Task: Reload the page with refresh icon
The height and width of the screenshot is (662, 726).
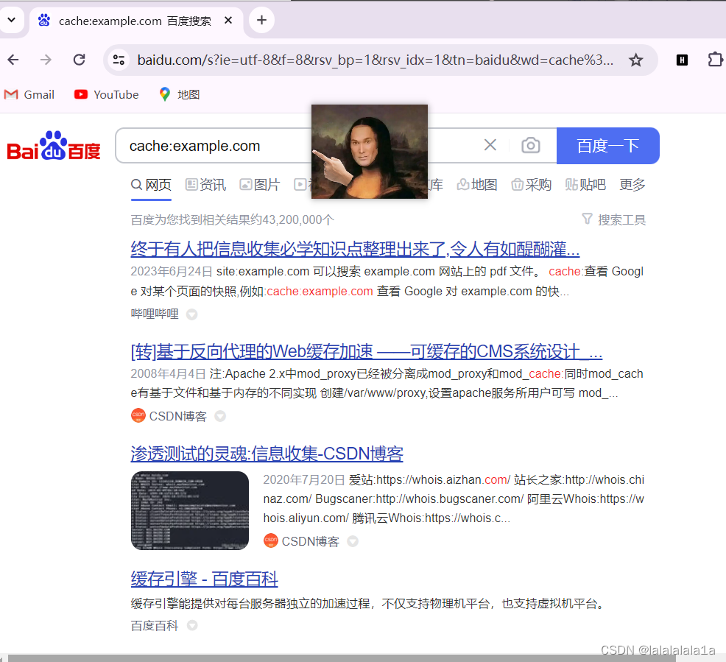Action: click(x=79, y=60)
